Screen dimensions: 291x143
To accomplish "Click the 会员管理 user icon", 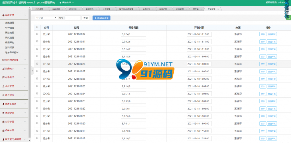I will pos(3,86).
